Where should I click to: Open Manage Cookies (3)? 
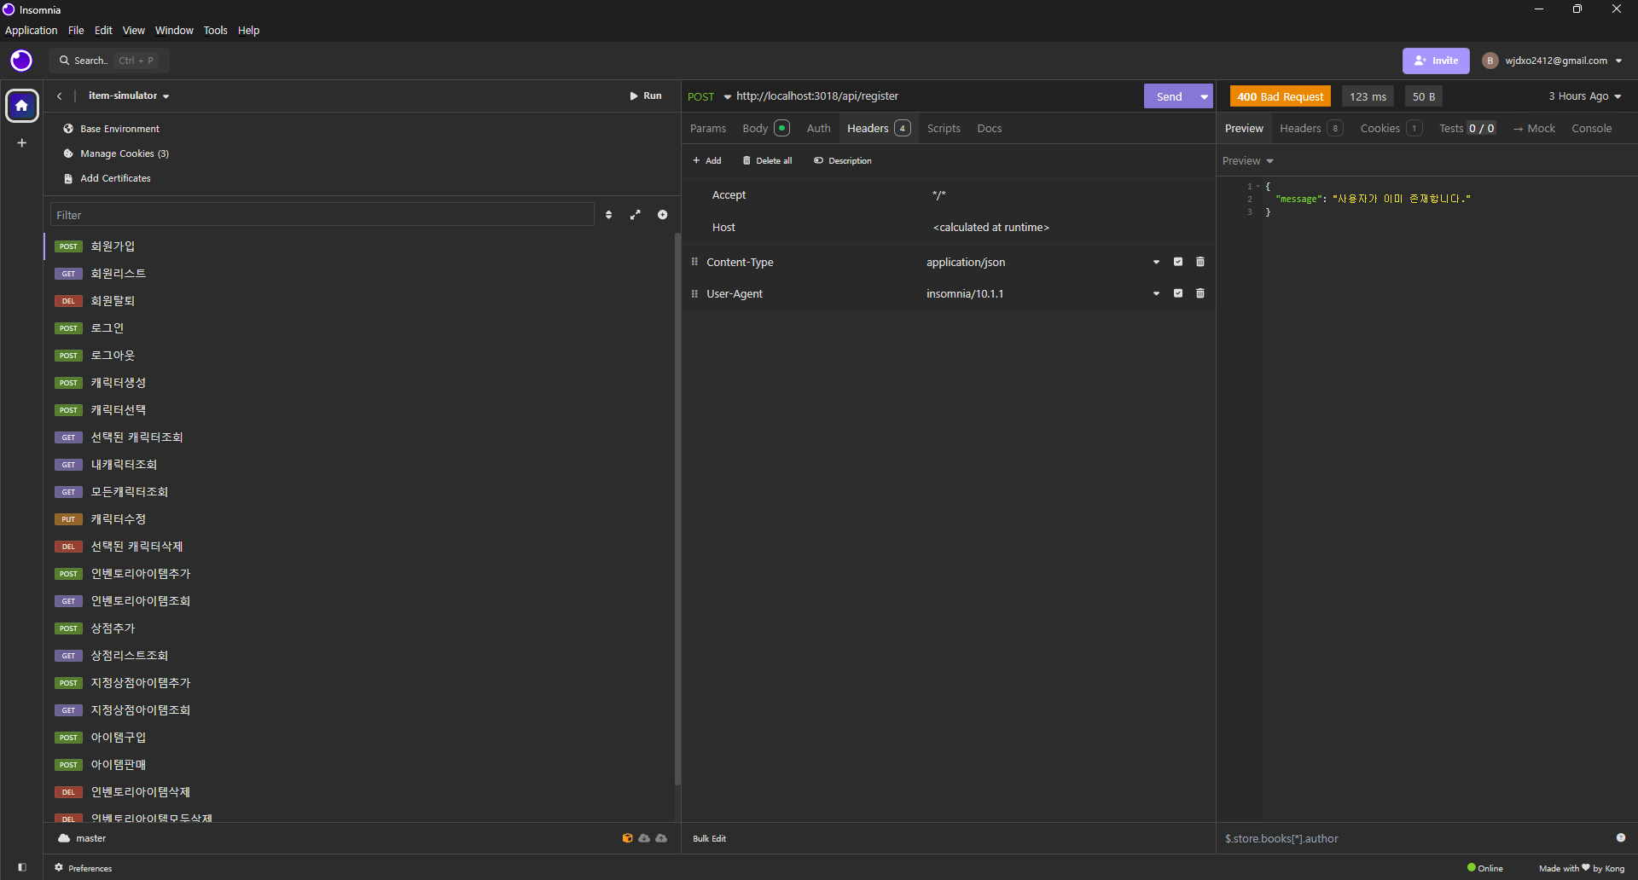pos(116,153)
